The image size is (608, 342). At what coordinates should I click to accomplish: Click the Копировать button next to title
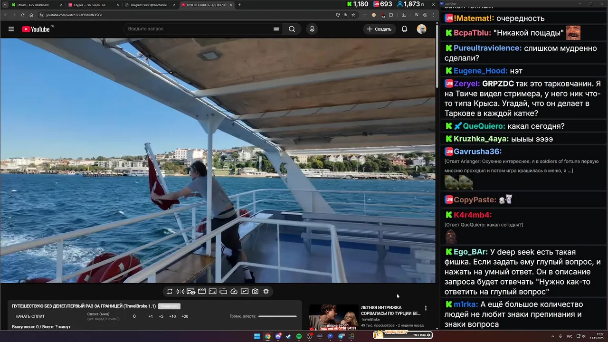click(x=169, y=306)
